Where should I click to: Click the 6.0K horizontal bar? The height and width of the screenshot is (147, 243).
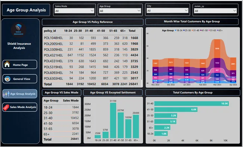tap(176, 109)
